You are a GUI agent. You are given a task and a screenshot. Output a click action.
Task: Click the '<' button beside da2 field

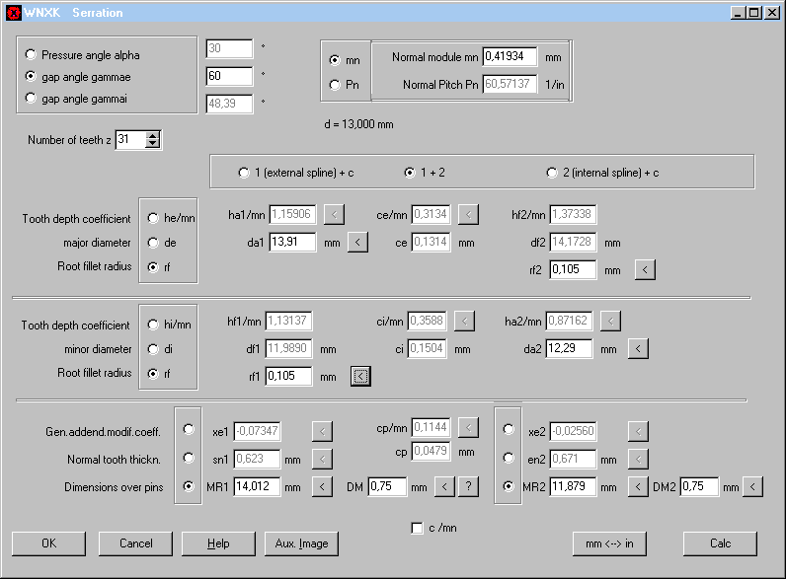pos(638,348)
